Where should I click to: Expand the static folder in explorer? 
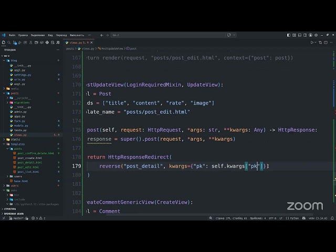pos(4,139)
